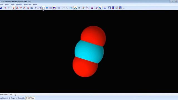
Task: Click the CO2 formula in status bar
Action: (14, 94)
